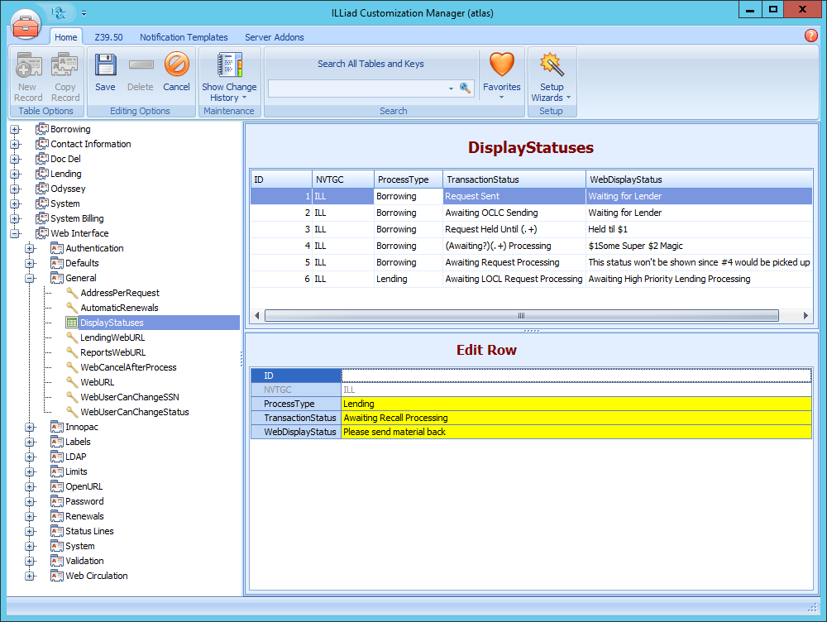Open the Notification Templates tab
The image size is (827, 622).
point(184,37)
